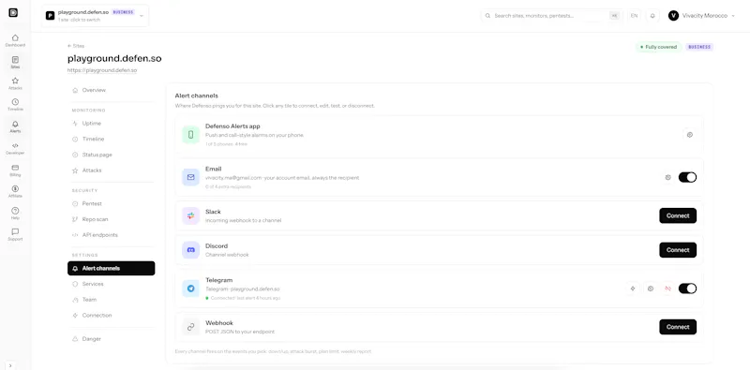Open Attacks in the left icon rail
The image size is (750, 370).
[x=15, y=83]
